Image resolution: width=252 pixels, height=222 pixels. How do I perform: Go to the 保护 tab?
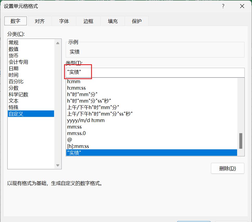(137, 21)
